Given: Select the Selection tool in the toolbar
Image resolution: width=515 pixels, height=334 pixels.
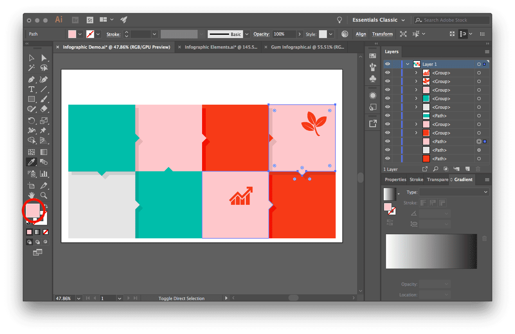Looking at the screenshot, I should [x=31, y=58].
